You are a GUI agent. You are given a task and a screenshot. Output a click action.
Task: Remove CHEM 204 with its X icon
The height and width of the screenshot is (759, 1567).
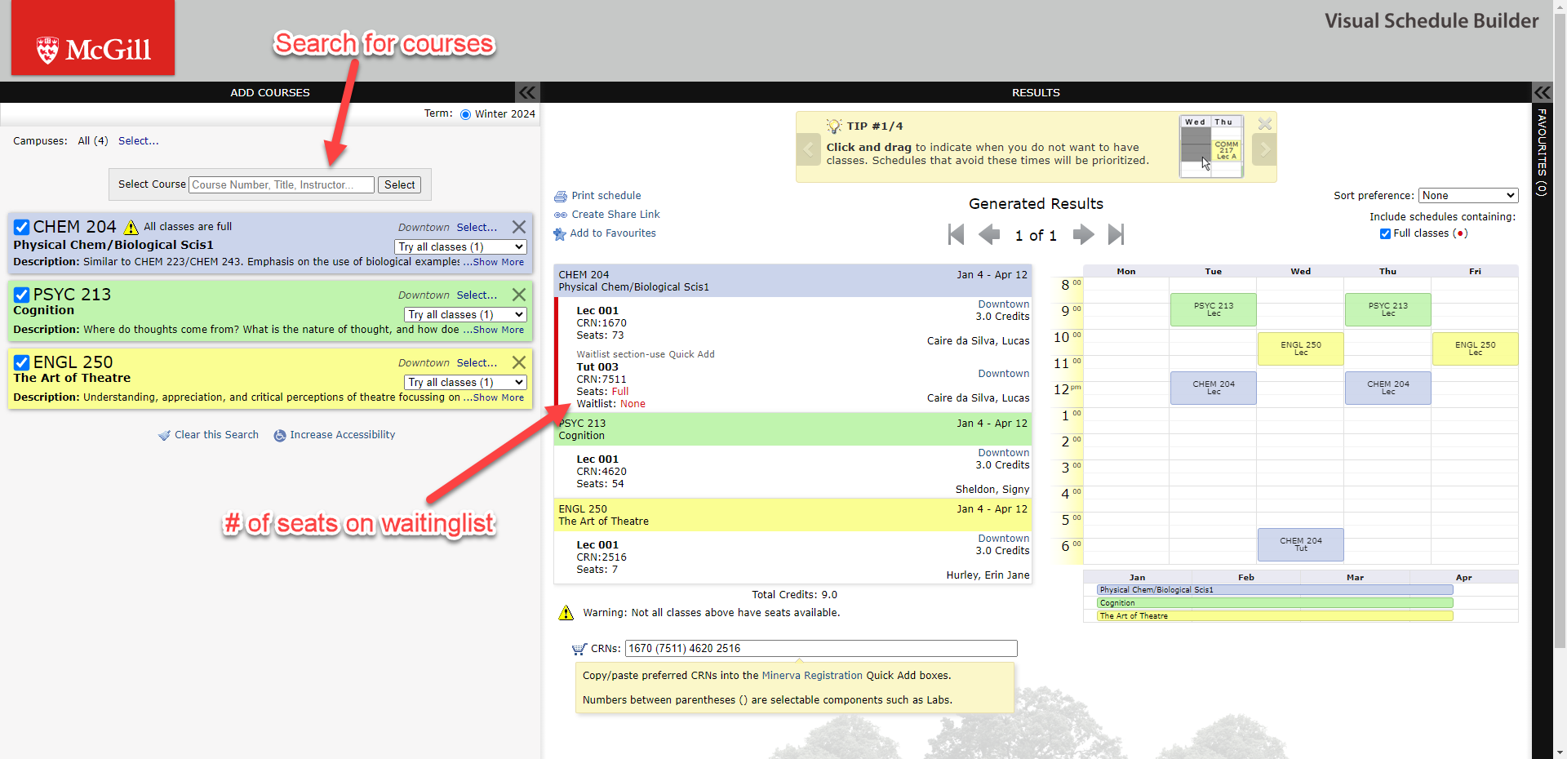click(x=519, y=227)
